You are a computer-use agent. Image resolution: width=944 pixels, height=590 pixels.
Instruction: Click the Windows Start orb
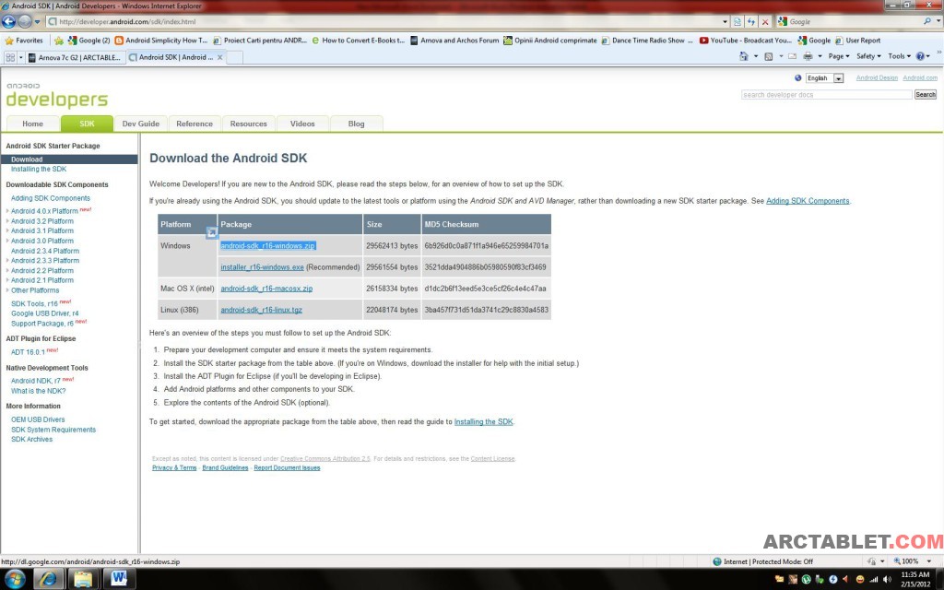[x=14, y=579]
